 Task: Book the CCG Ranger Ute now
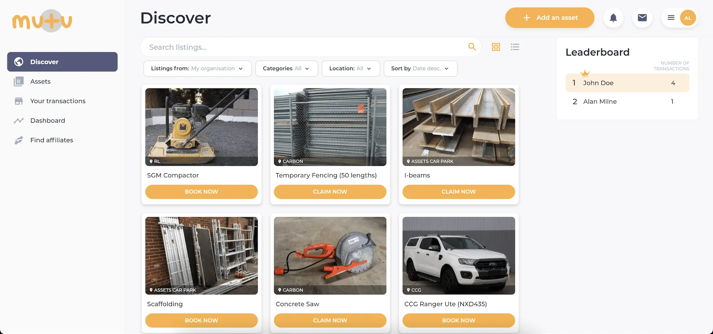pos(459,320)
